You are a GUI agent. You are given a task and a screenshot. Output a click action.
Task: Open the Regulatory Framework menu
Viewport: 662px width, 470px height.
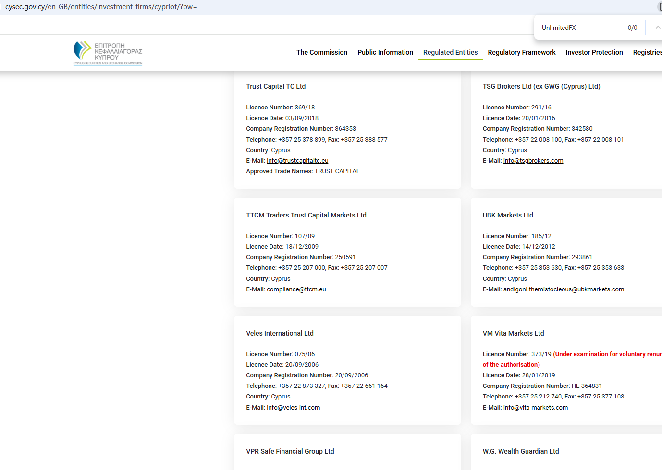point(521,52)
